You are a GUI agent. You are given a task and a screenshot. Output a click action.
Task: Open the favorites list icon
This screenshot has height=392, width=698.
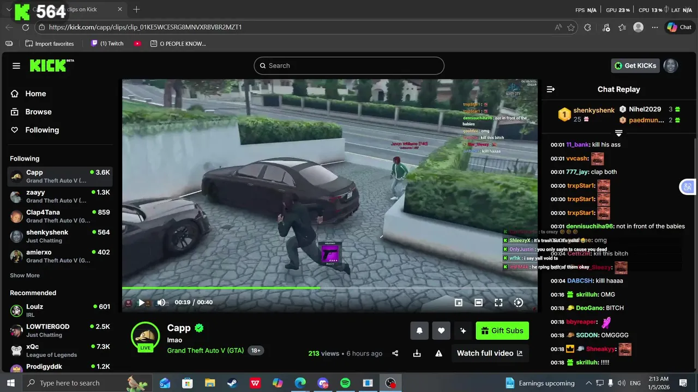click(x=622, y=27)
